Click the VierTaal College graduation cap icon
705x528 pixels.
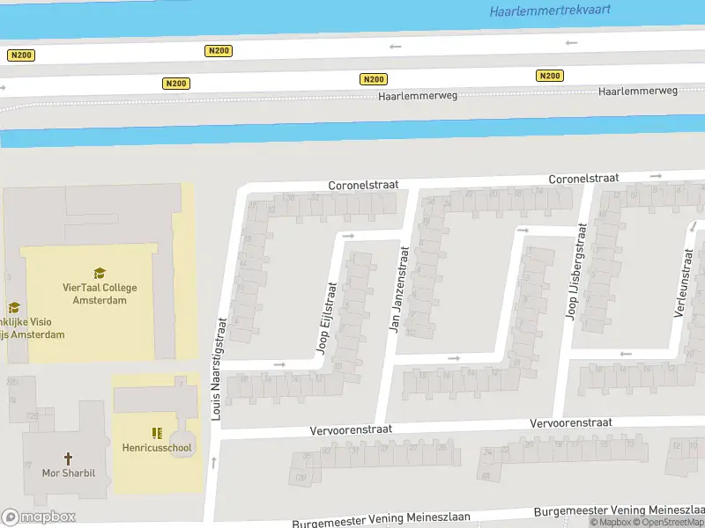pos(100,274)
